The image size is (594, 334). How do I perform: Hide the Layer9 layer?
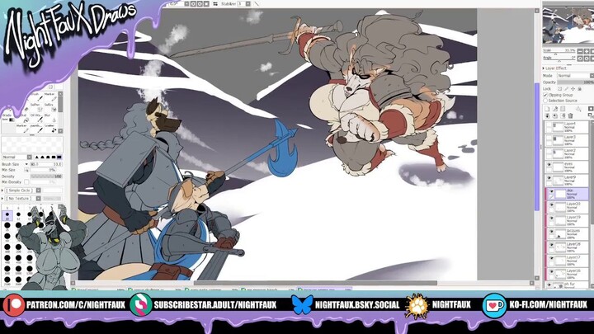coord(549,178)
